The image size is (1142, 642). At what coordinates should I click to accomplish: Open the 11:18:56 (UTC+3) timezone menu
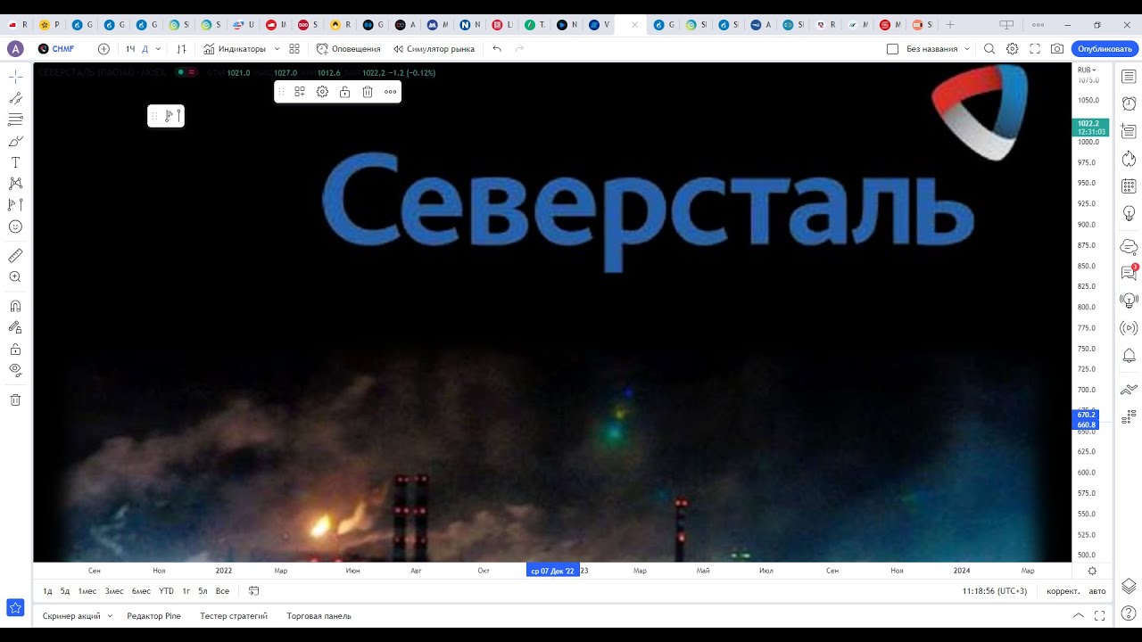pos(995,591)
